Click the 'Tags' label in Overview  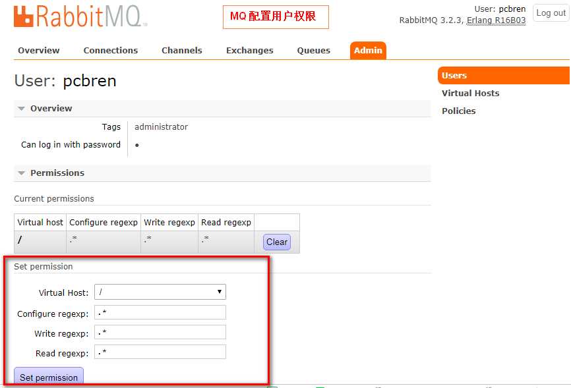111,126
